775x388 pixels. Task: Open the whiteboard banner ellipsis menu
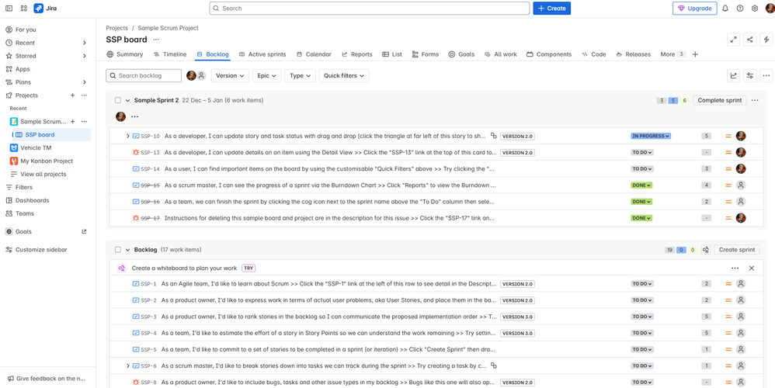(x=735, y=268)
